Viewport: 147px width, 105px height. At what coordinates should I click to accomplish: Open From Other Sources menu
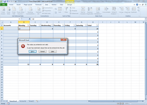(21, 11)
